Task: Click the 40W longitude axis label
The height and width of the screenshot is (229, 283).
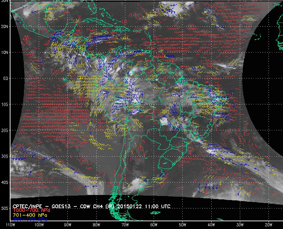Action: pos(211,225)
